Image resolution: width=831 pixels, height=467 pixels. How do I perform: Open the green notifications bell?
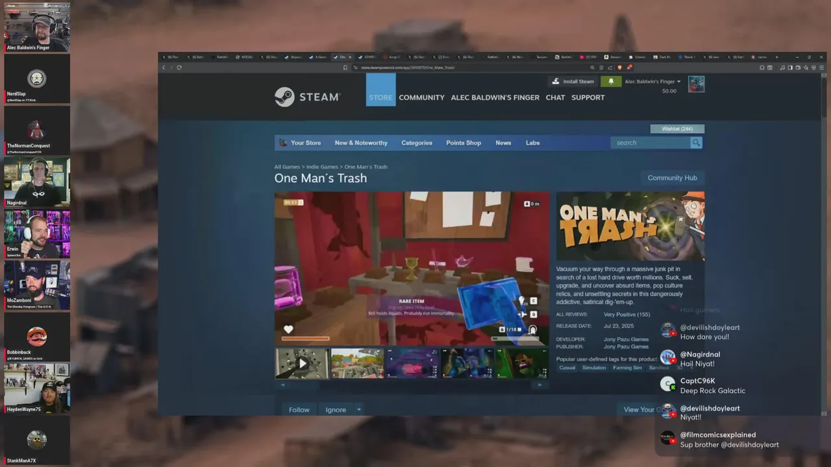(x=610, y=82)
